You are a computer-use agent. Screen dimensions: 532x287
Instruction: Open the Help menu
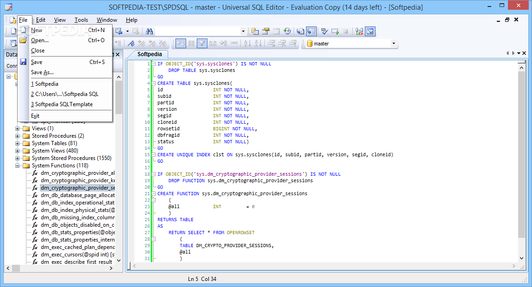131,20
